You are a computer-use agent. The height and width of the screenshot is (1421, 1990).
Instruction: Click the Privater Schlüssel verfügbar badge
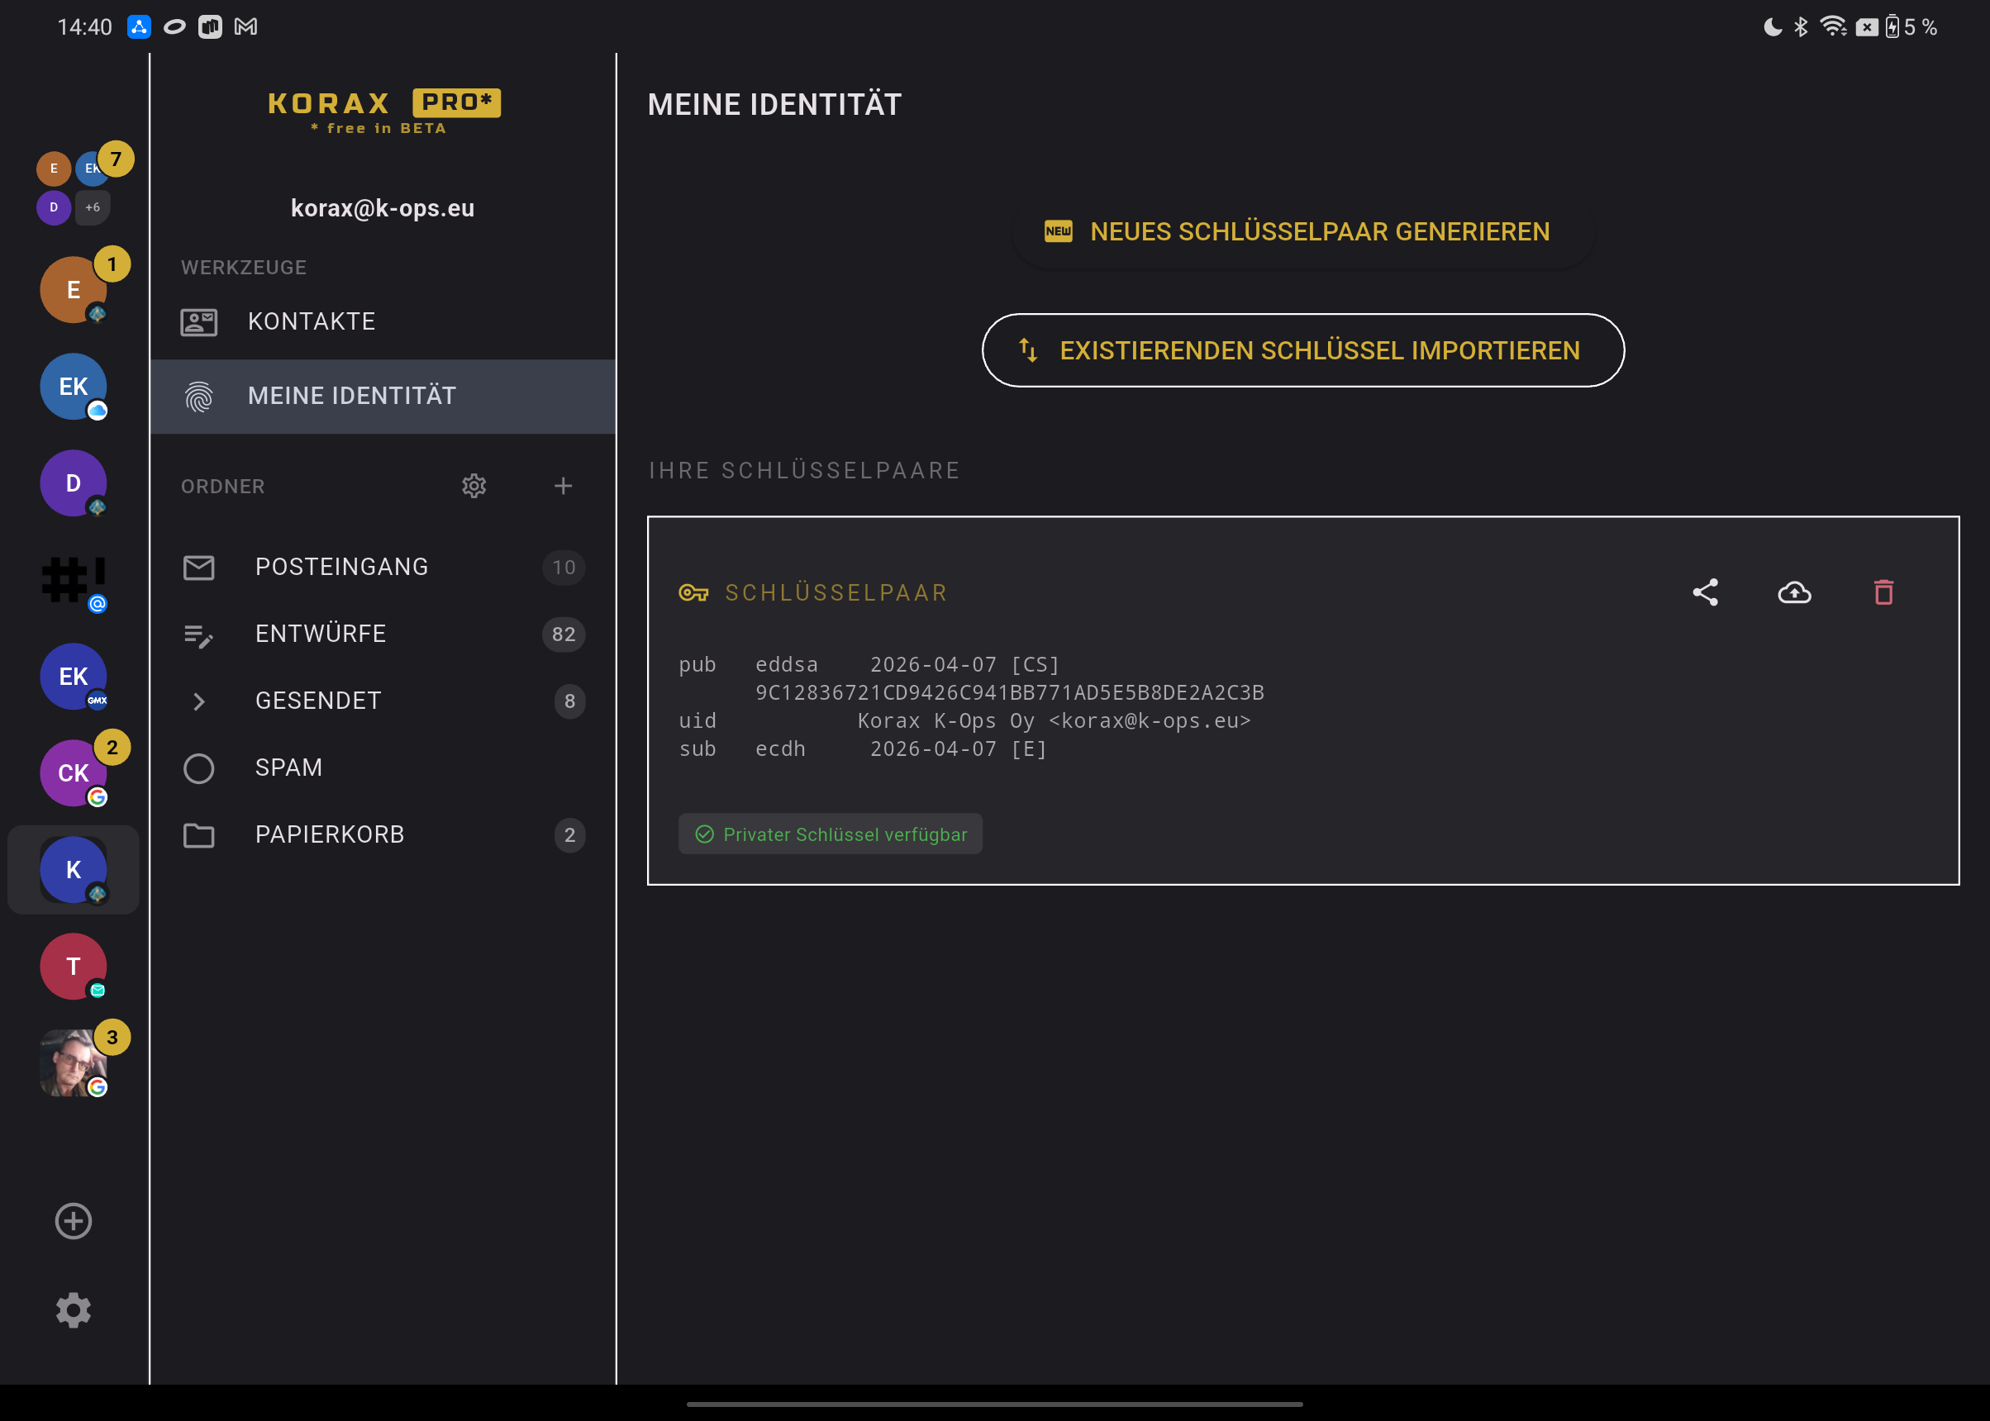pos(831,834)
